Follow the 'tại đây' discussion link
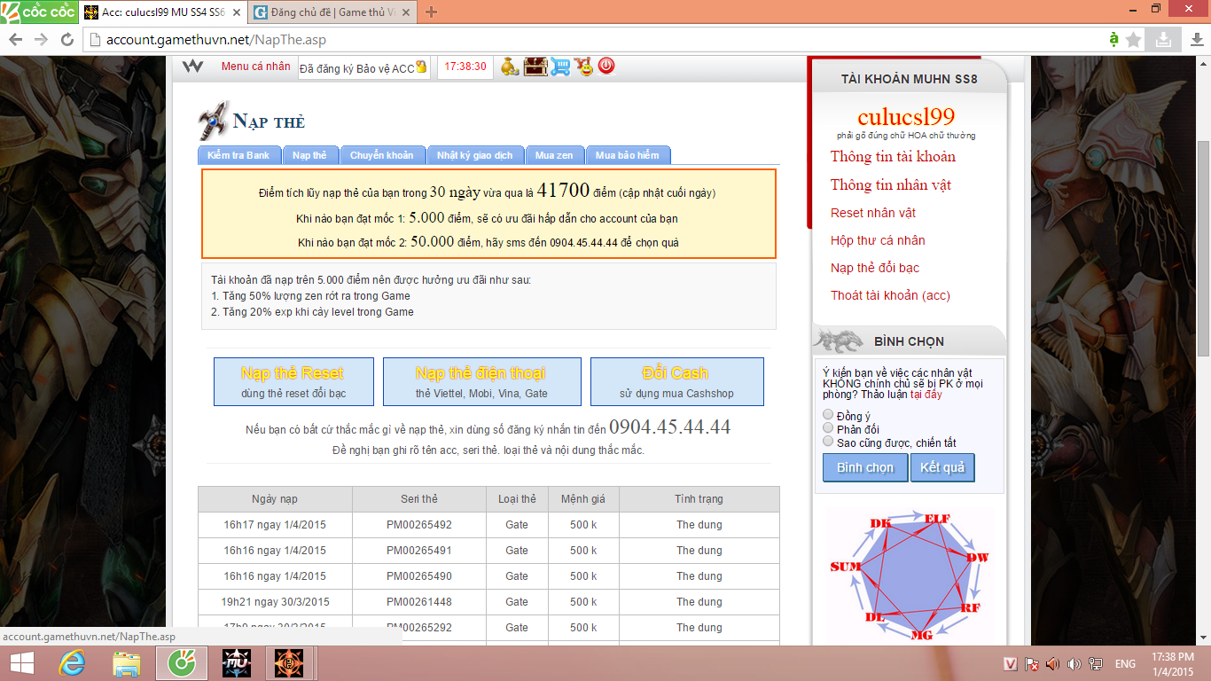 pyautogui.click(x=926, y=395)
